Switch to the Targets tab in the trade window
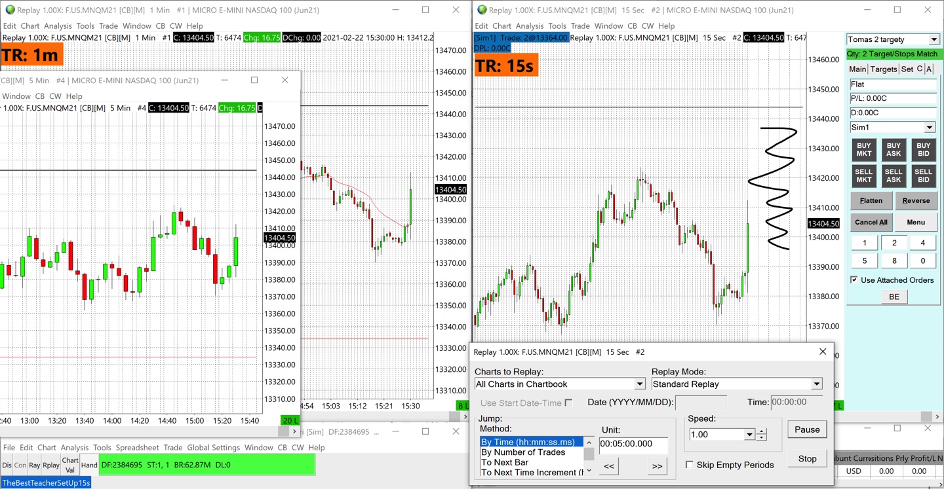 point(884,69)
